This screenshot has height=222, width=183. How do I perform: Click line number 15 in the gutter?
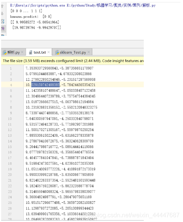[10, 146]
